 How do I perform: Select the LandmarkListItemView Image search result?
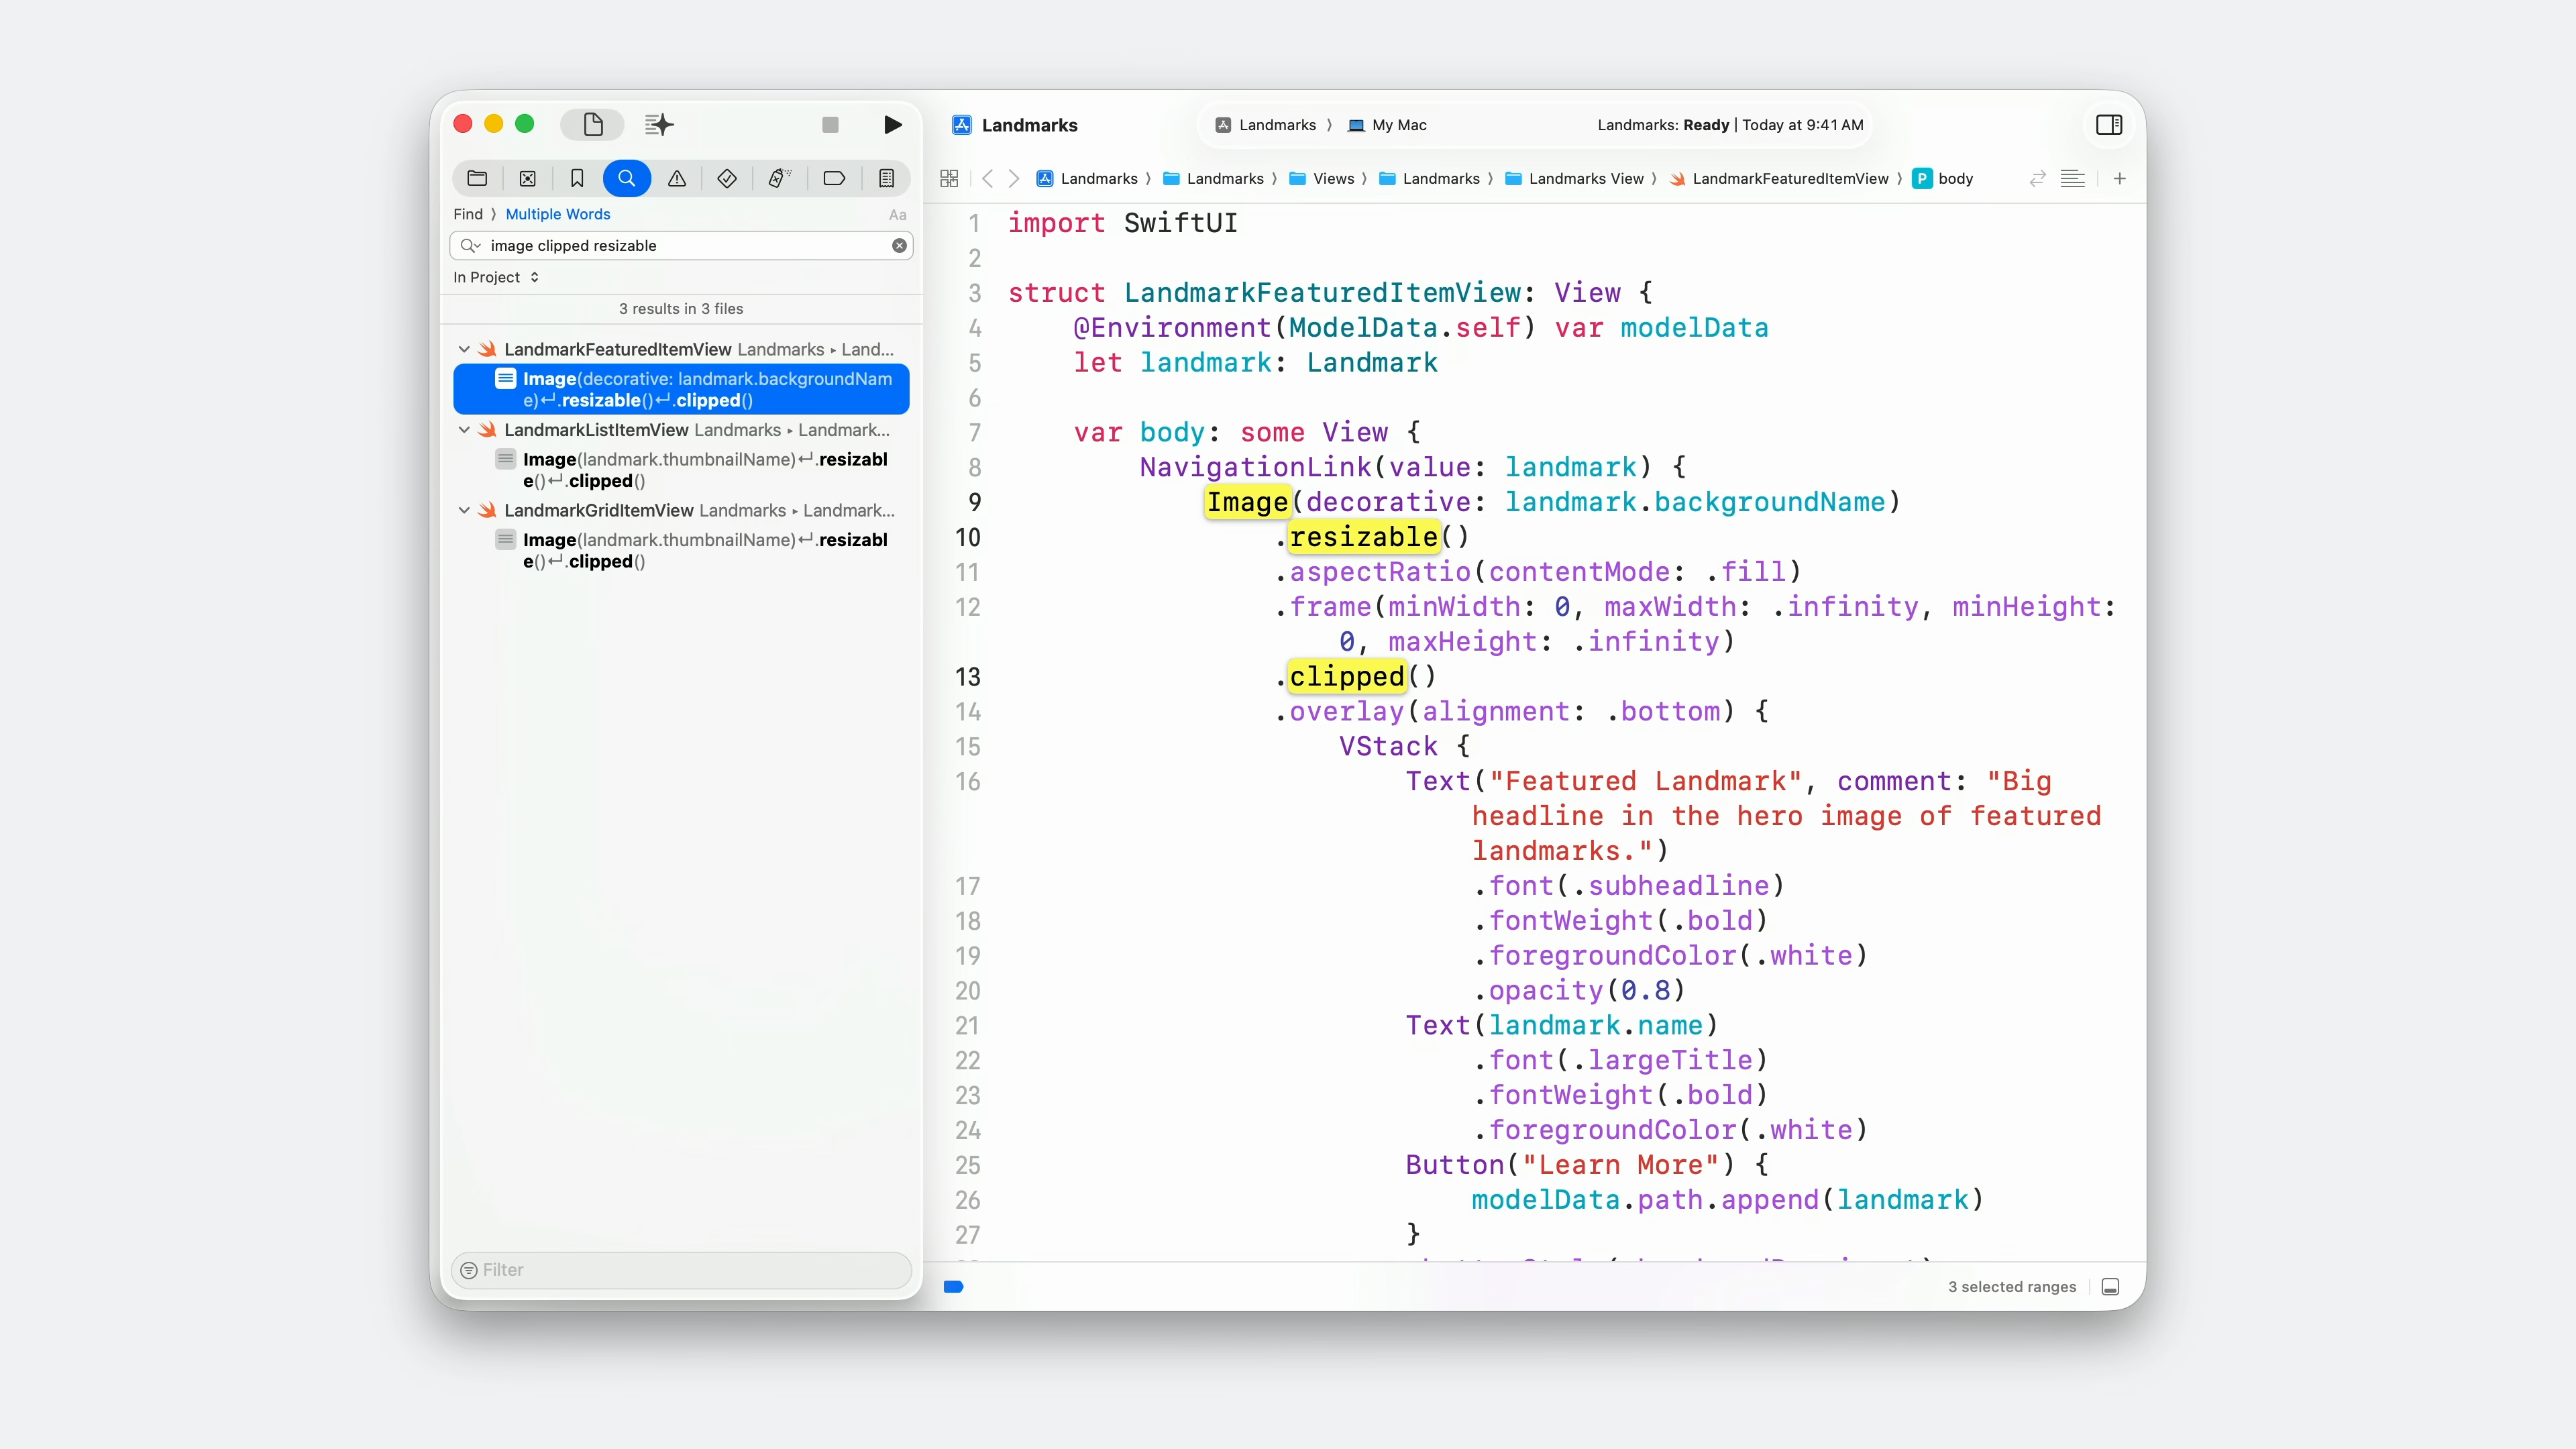tap(704, 470)
